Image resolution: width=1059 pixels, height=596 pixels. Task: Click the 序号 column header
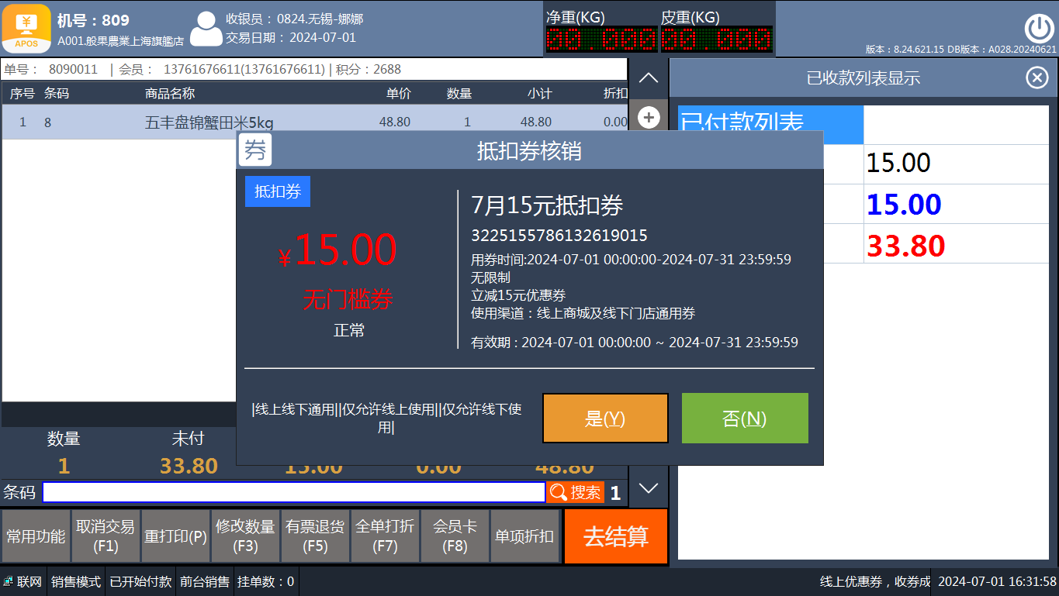tap(22, 93)
